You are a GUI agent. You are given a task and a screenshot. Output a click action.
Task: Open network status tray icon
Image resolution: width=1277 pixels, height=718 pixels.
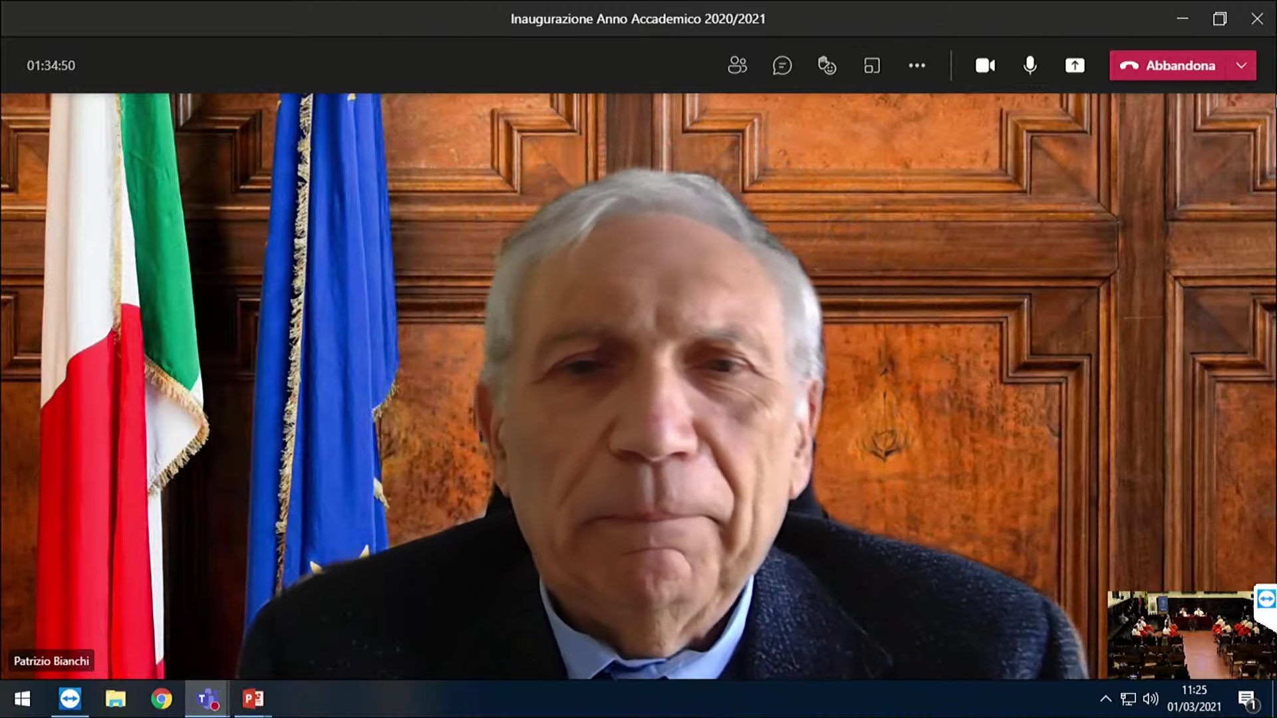(x=1128, y=699)
